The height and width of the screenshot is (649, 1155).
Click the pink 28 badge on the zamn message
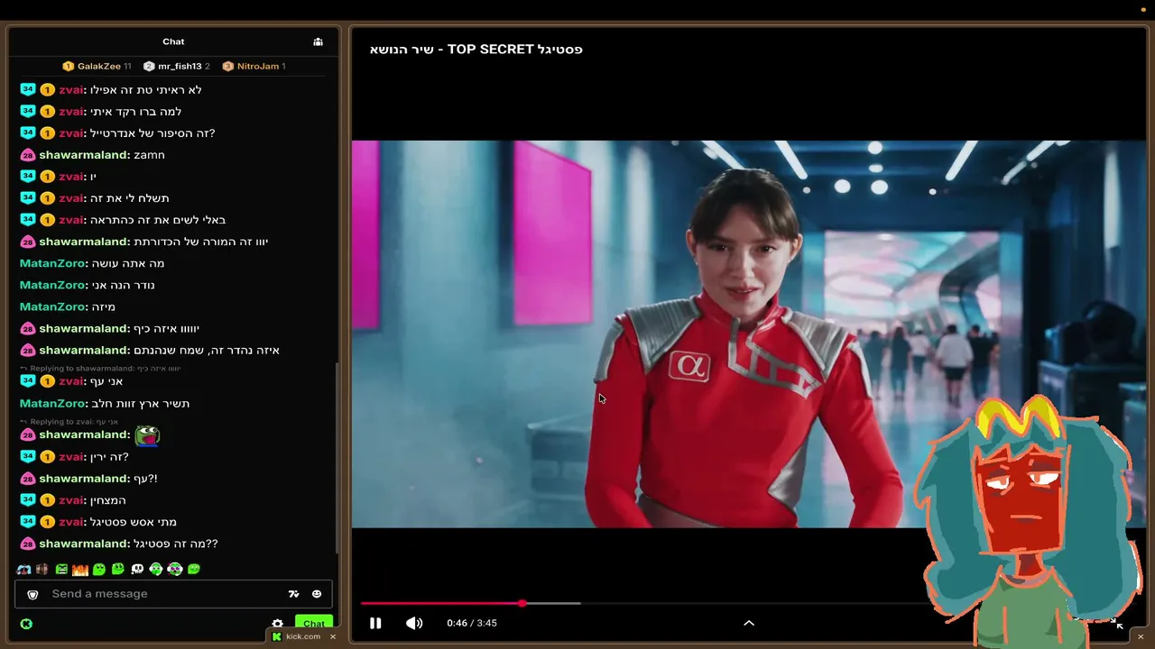tap(27, 155)
